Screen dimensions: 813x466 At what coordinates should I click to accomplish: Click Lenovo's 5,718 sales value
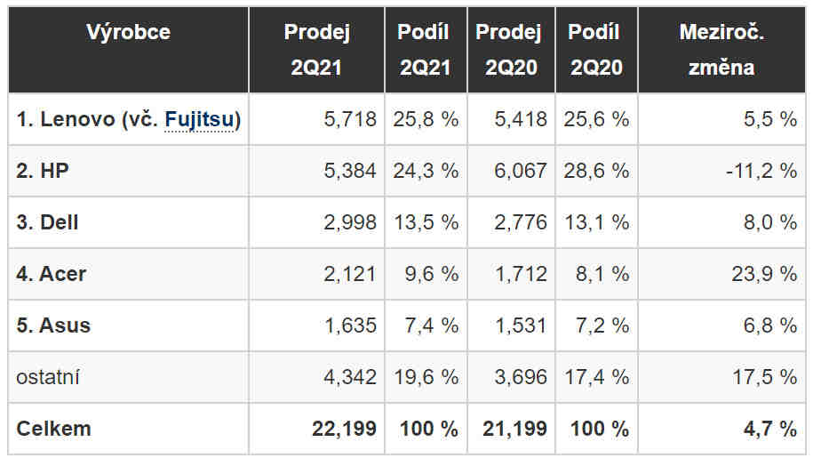(x=350, y=119)
